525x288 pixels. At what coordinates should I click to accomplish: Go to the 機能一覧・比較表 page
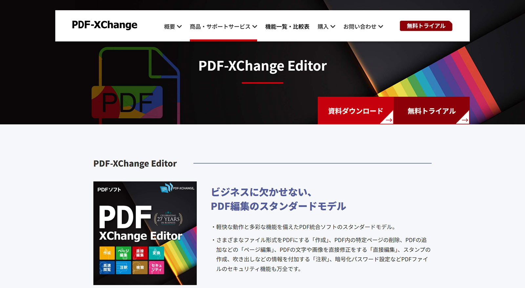[287, 27]
